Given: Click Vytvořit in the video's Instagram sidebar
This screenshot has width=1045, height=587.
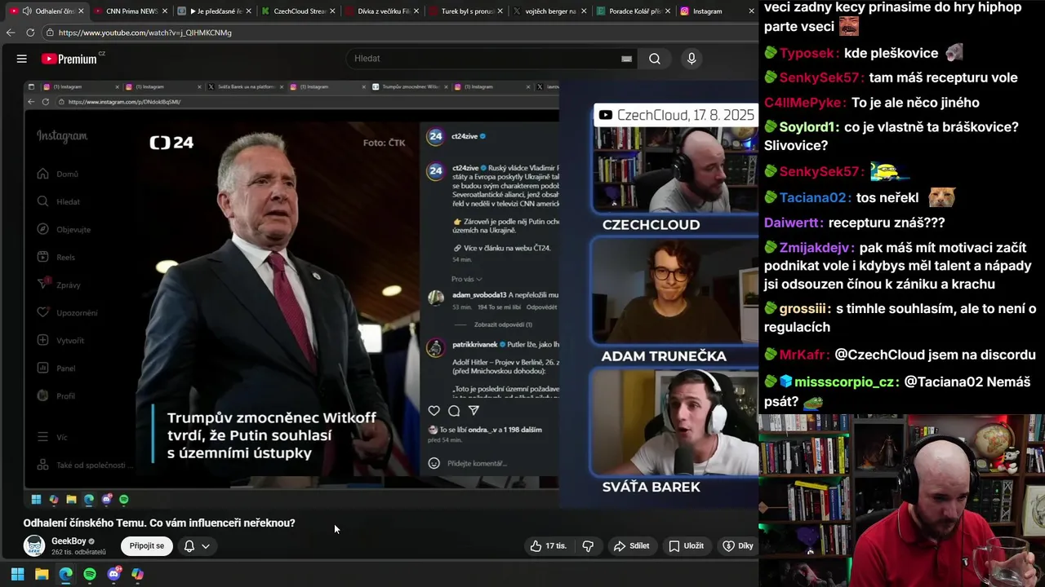Looking at the screenshot, I should point(61,340).
